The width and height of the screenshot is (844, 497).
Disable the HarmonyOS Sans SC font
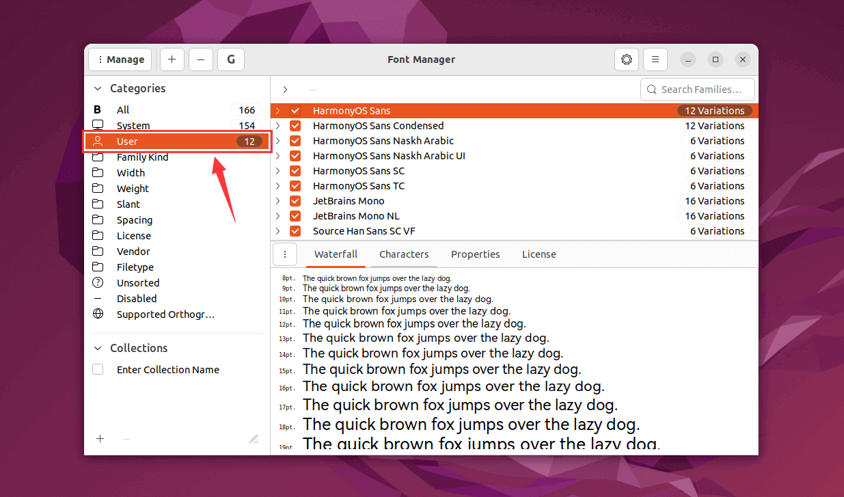pyautogui.click(x=295, y=171)
